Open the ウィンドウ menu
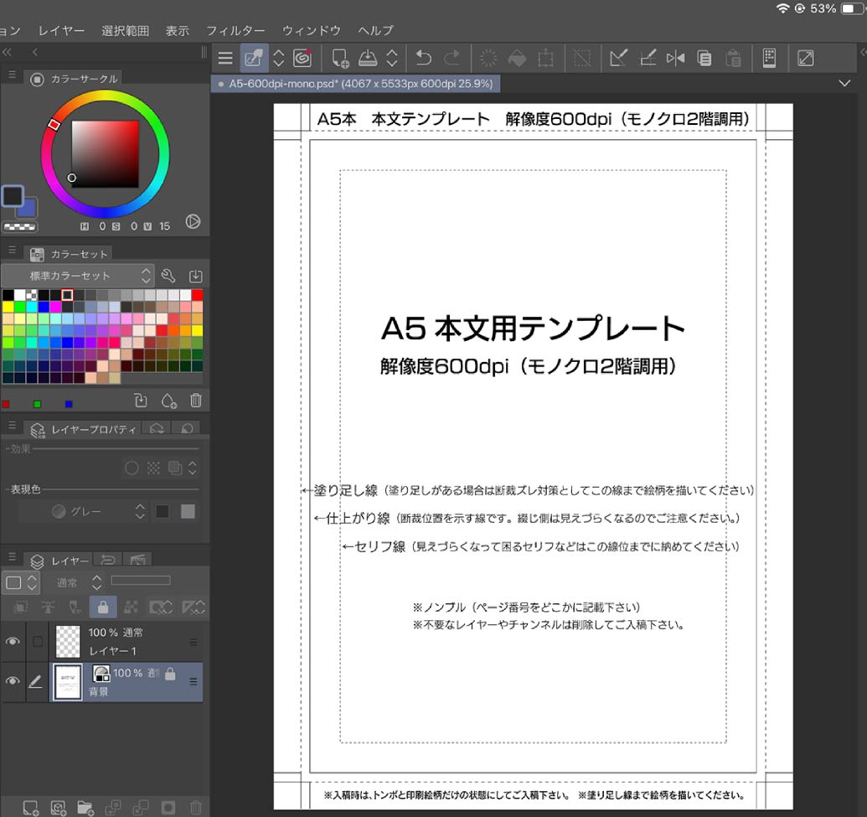The width and height of the screenshot is (867, 817). pyautogui.click(x=311, y=30)
